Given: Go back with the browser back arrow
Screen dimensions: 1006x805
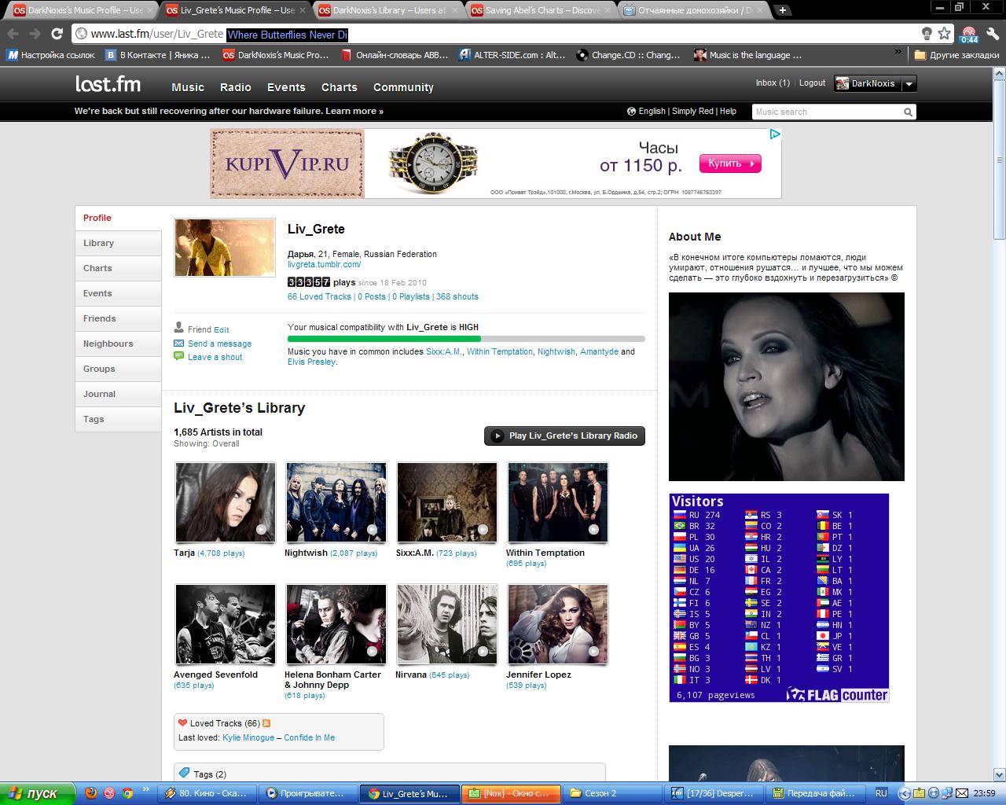Looking at the screenshot, I should point(13,34).
